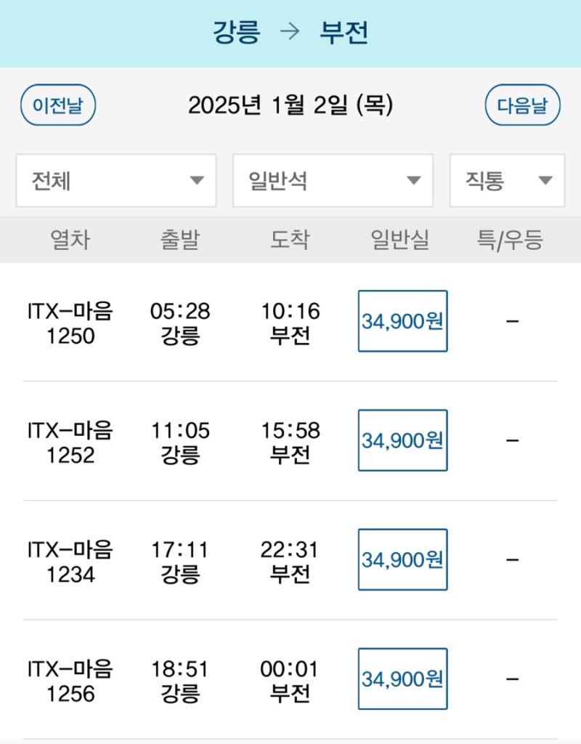
Task: Click the seat class dropdown arrow
Action: coord(413,181)
